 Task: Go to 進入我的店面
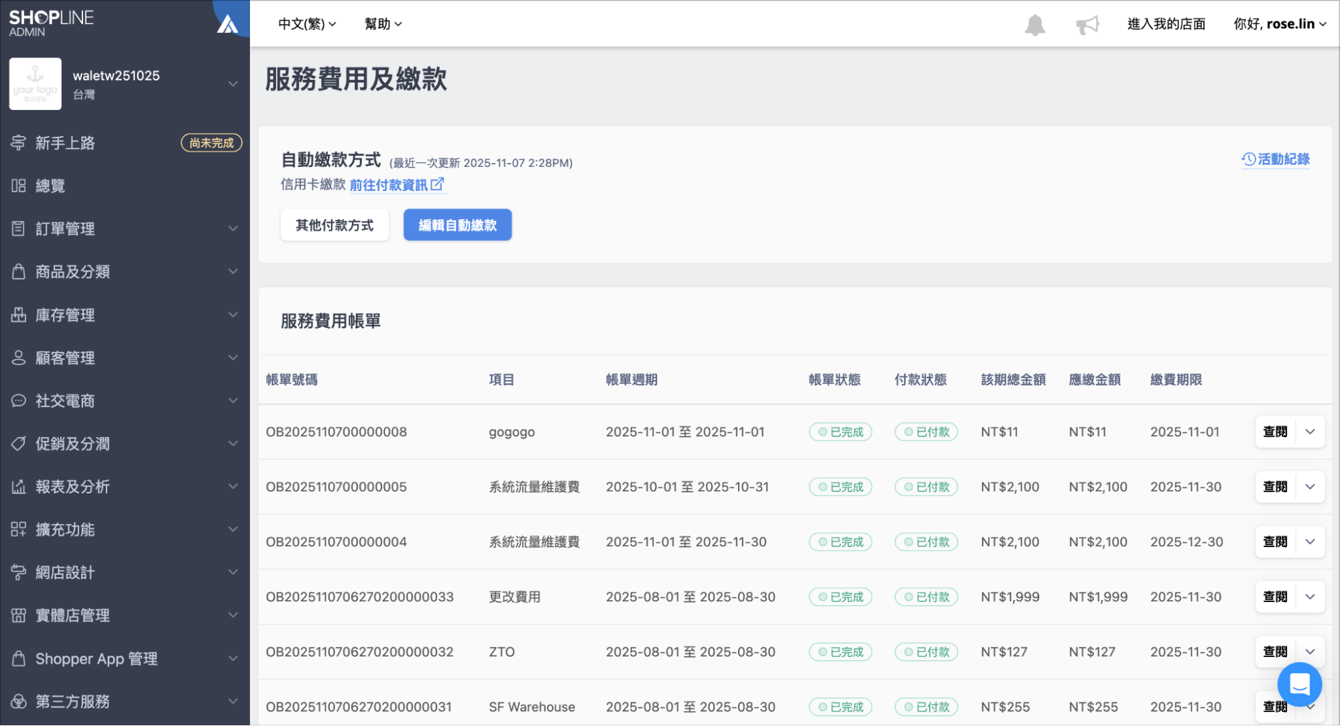1166,24
